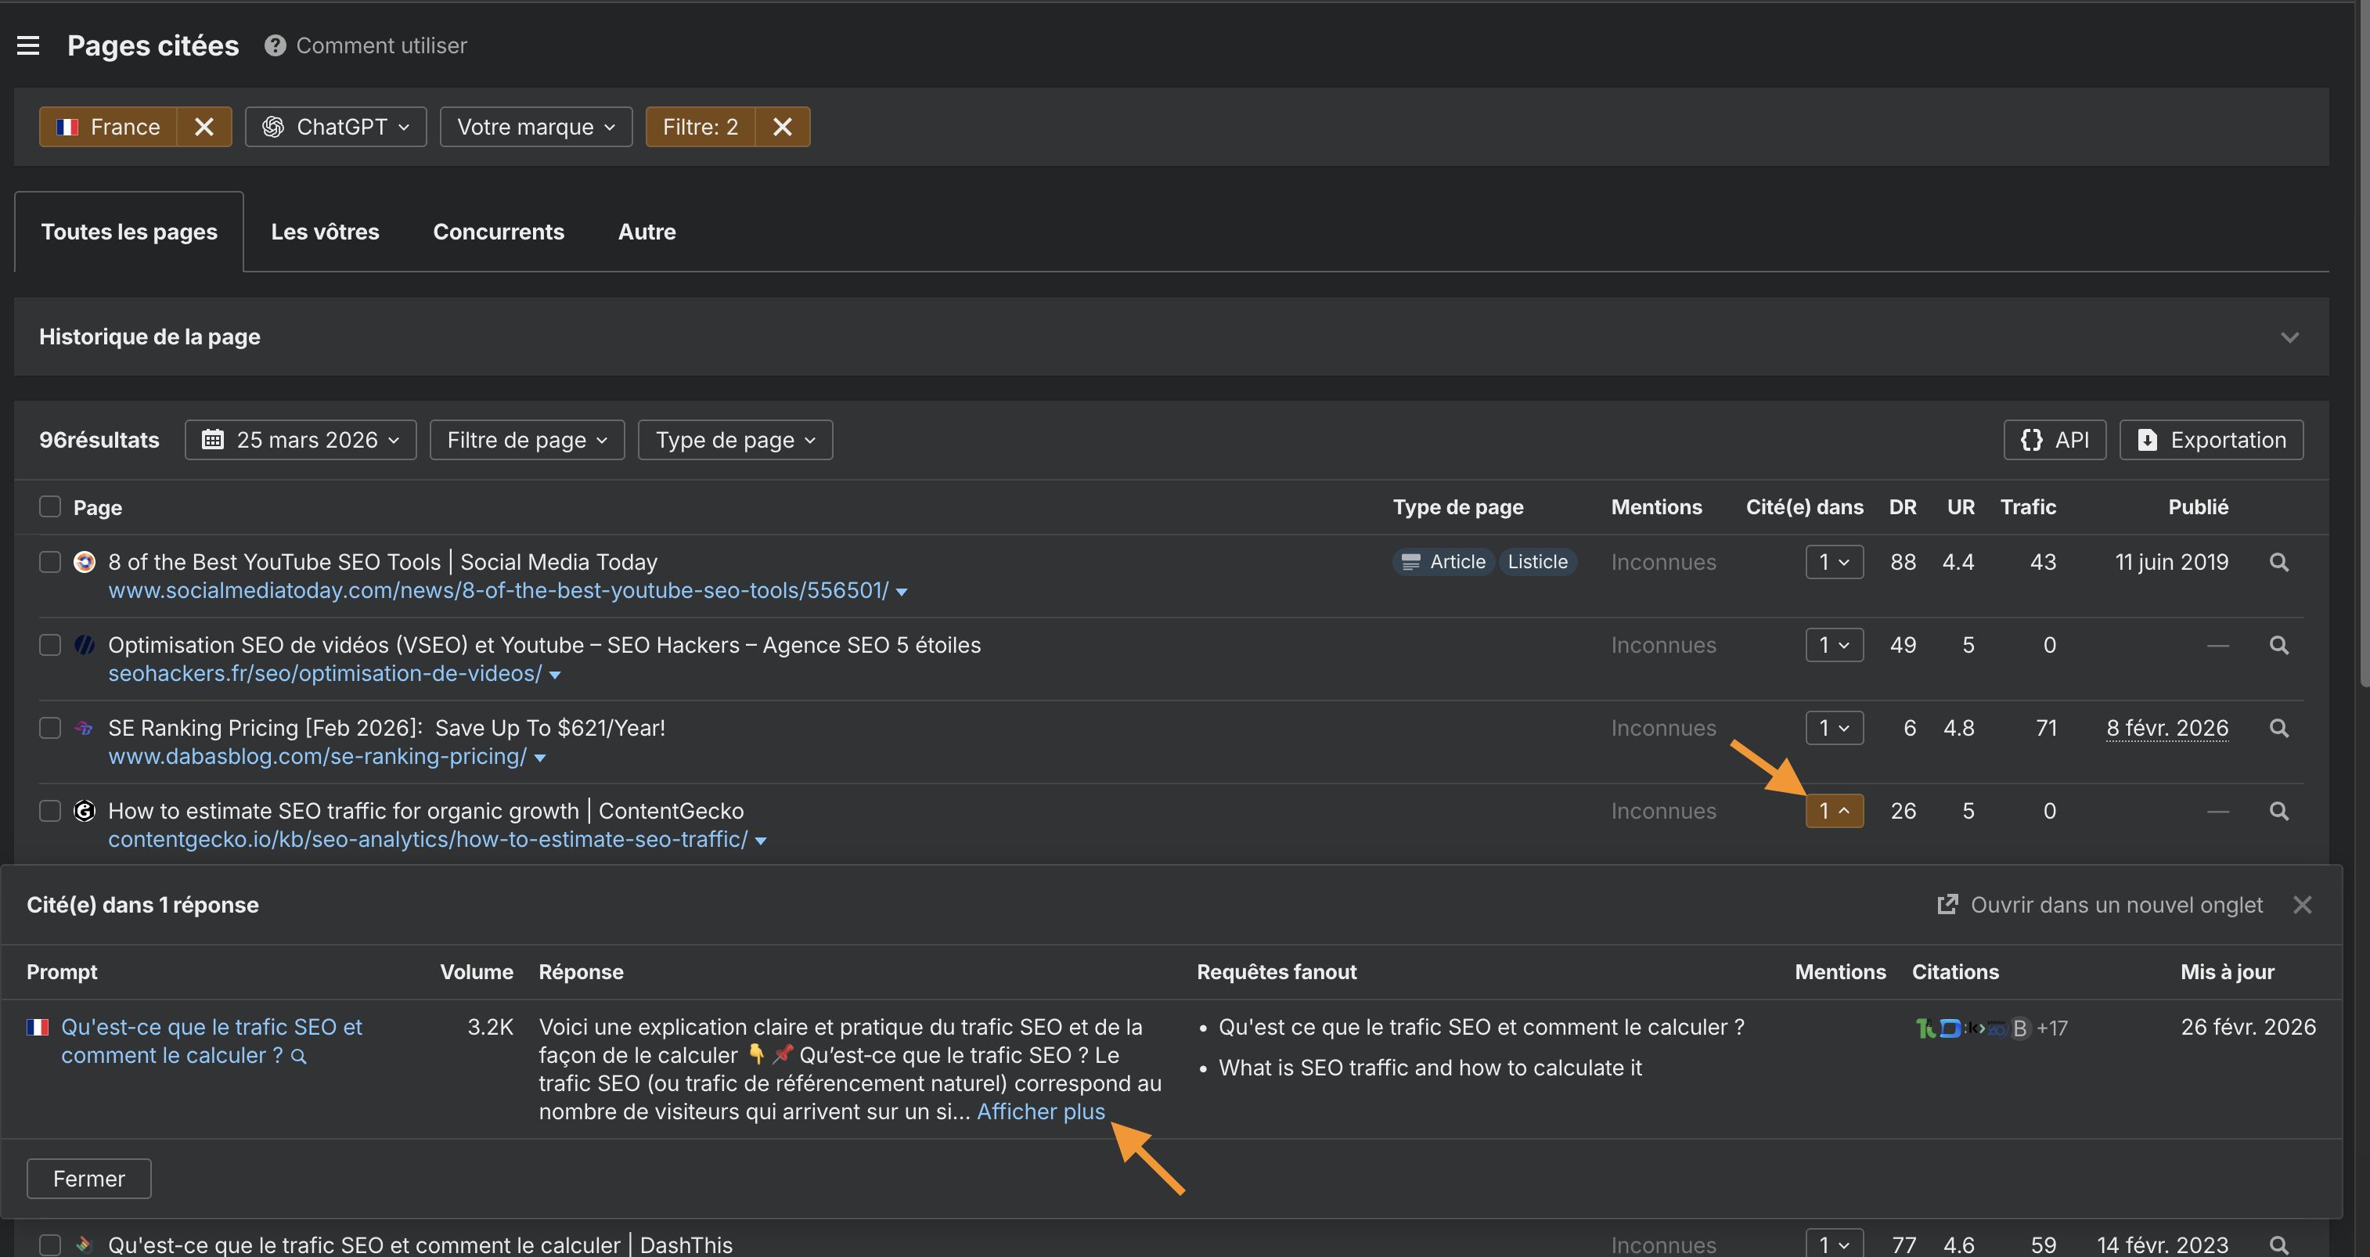The width and height of the screenshot is (2370, 1257).
Task: Check the SEO Hackers row checkbox
Action: coord(49,645)
